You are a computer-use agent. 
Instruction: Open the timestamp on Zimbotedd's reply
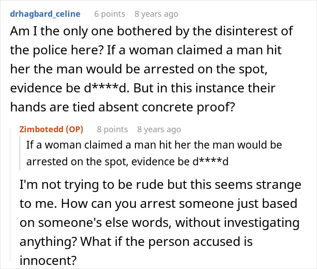tap(159, 130)
